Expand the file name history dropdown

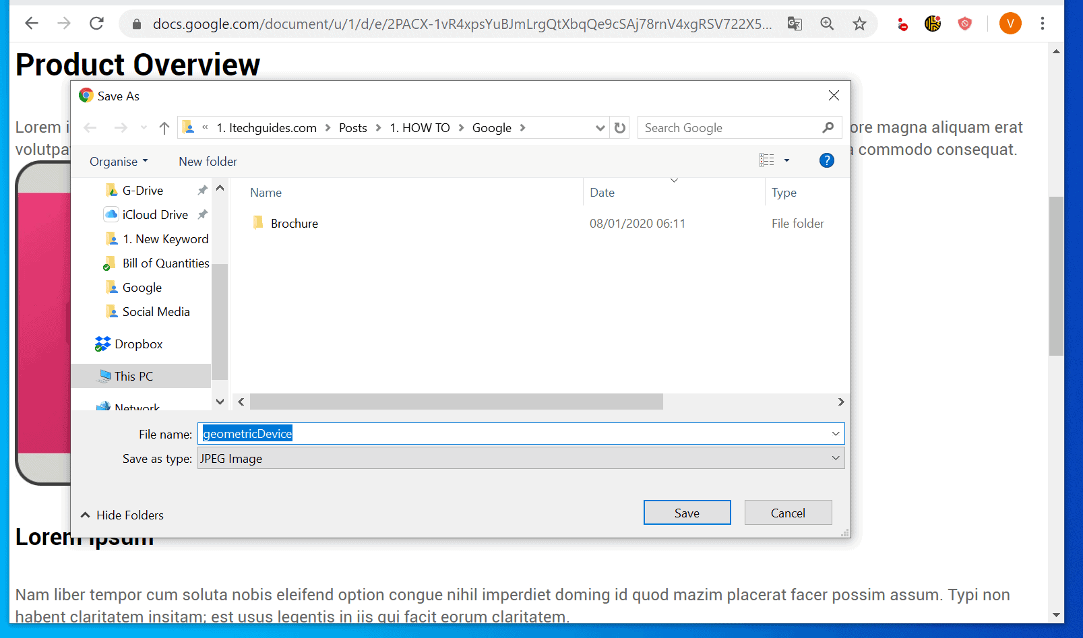pos(835,433)
